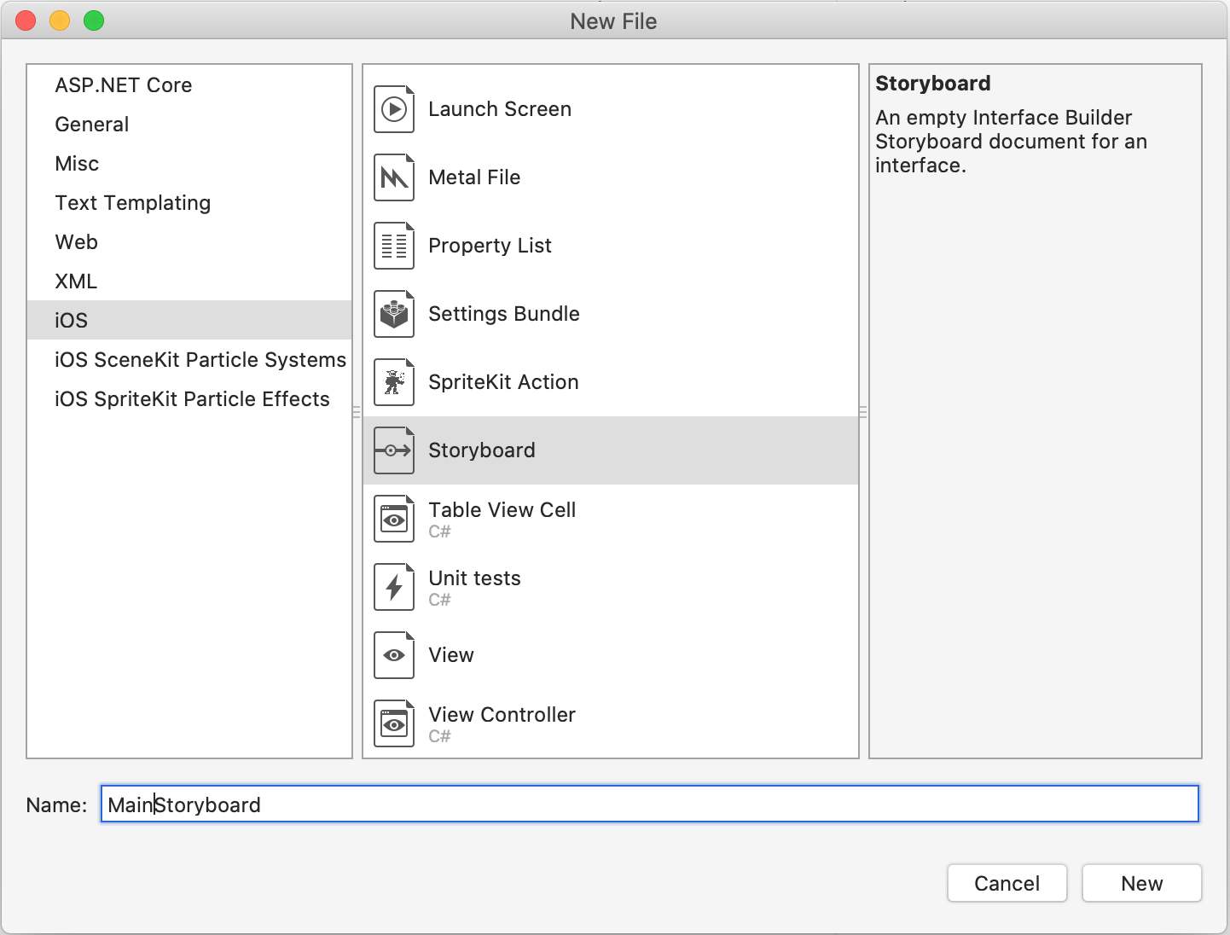Viewport: 1230px width, 935px height.
Task: Click inside the Name text field
Action: (648, 804)
